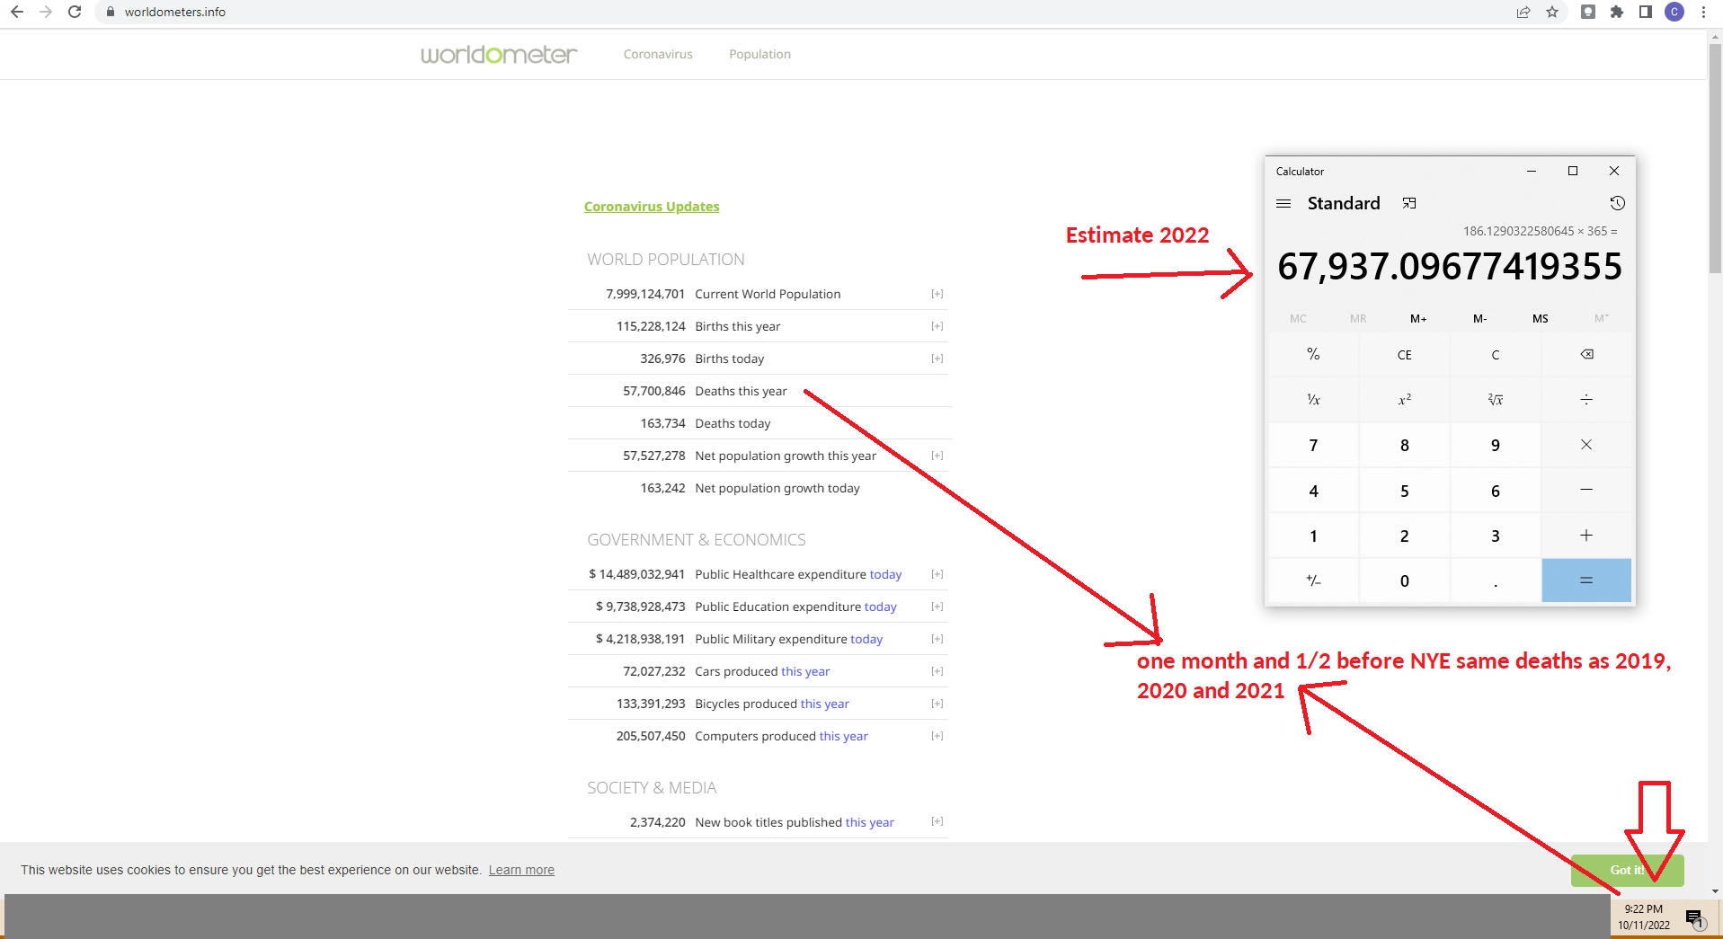
Task: Expand Current World Population details
Action: point(937,294)
